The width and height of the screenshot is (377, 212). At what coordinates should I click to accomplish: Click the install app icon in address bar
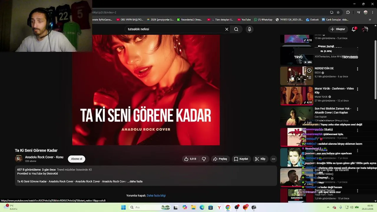click(x=332, y=12)
